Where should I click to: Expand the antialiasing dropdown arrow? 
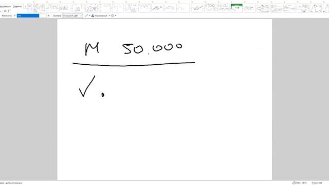tap(89, 16)
